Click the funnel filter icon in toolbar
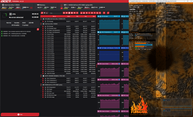 tap(104, 13)
